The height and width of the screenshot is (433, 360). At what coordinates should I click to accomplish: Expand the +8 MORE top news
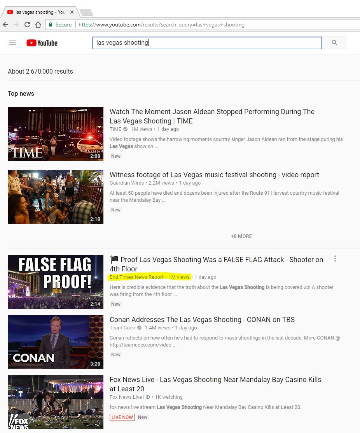(241, 236)
